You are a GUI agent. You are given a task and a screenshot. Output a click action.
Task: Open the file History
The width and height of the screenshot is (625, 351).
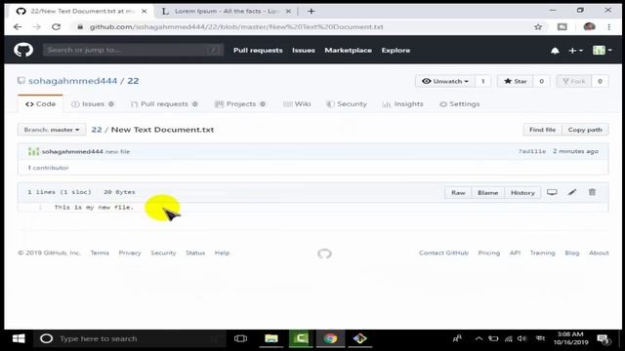point(522,193)
